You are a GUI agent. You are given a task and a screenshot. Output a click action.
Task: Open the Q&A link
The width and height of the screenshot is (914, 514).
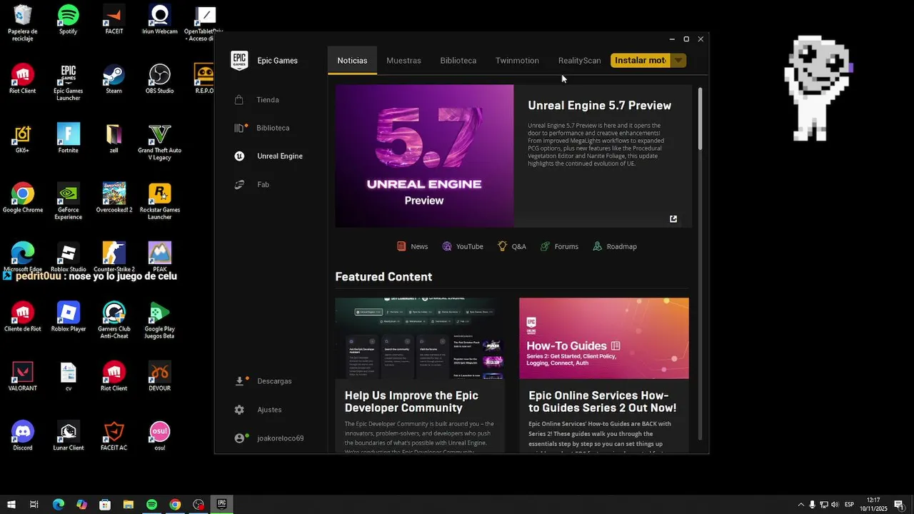[511, 246]
